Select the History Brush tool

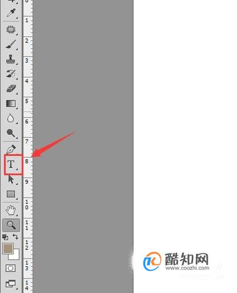tap(11, 74)
